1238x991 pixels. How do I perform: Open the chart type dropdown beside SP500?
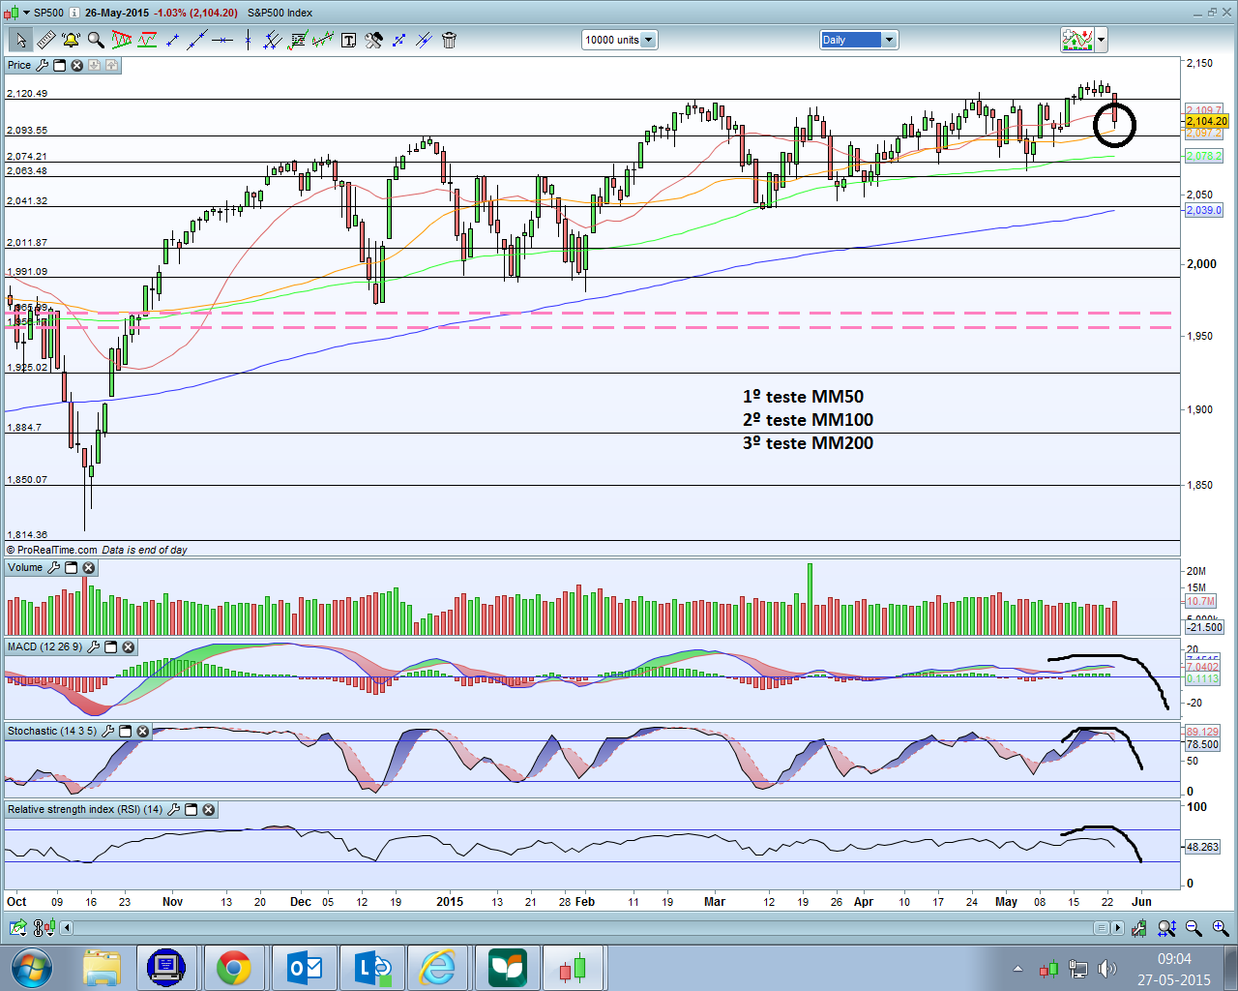pos(26,13)
